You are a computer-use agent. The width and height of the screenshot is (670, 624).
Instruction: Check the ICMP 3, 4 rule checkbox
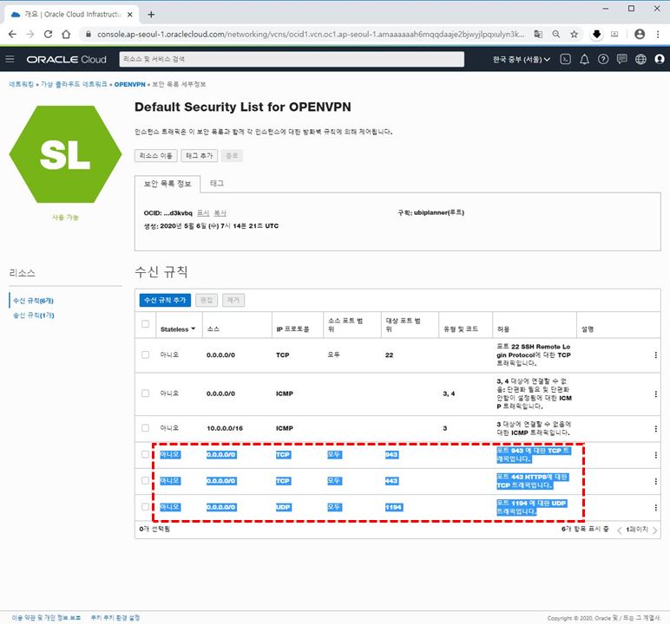click(x=145, y=393)
